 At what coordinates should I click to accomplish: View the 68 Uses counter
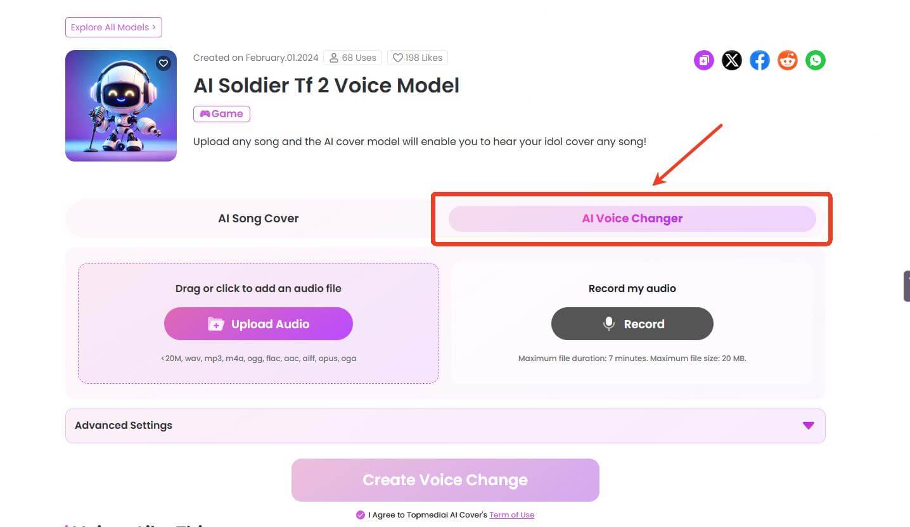[x=352, y=58]
